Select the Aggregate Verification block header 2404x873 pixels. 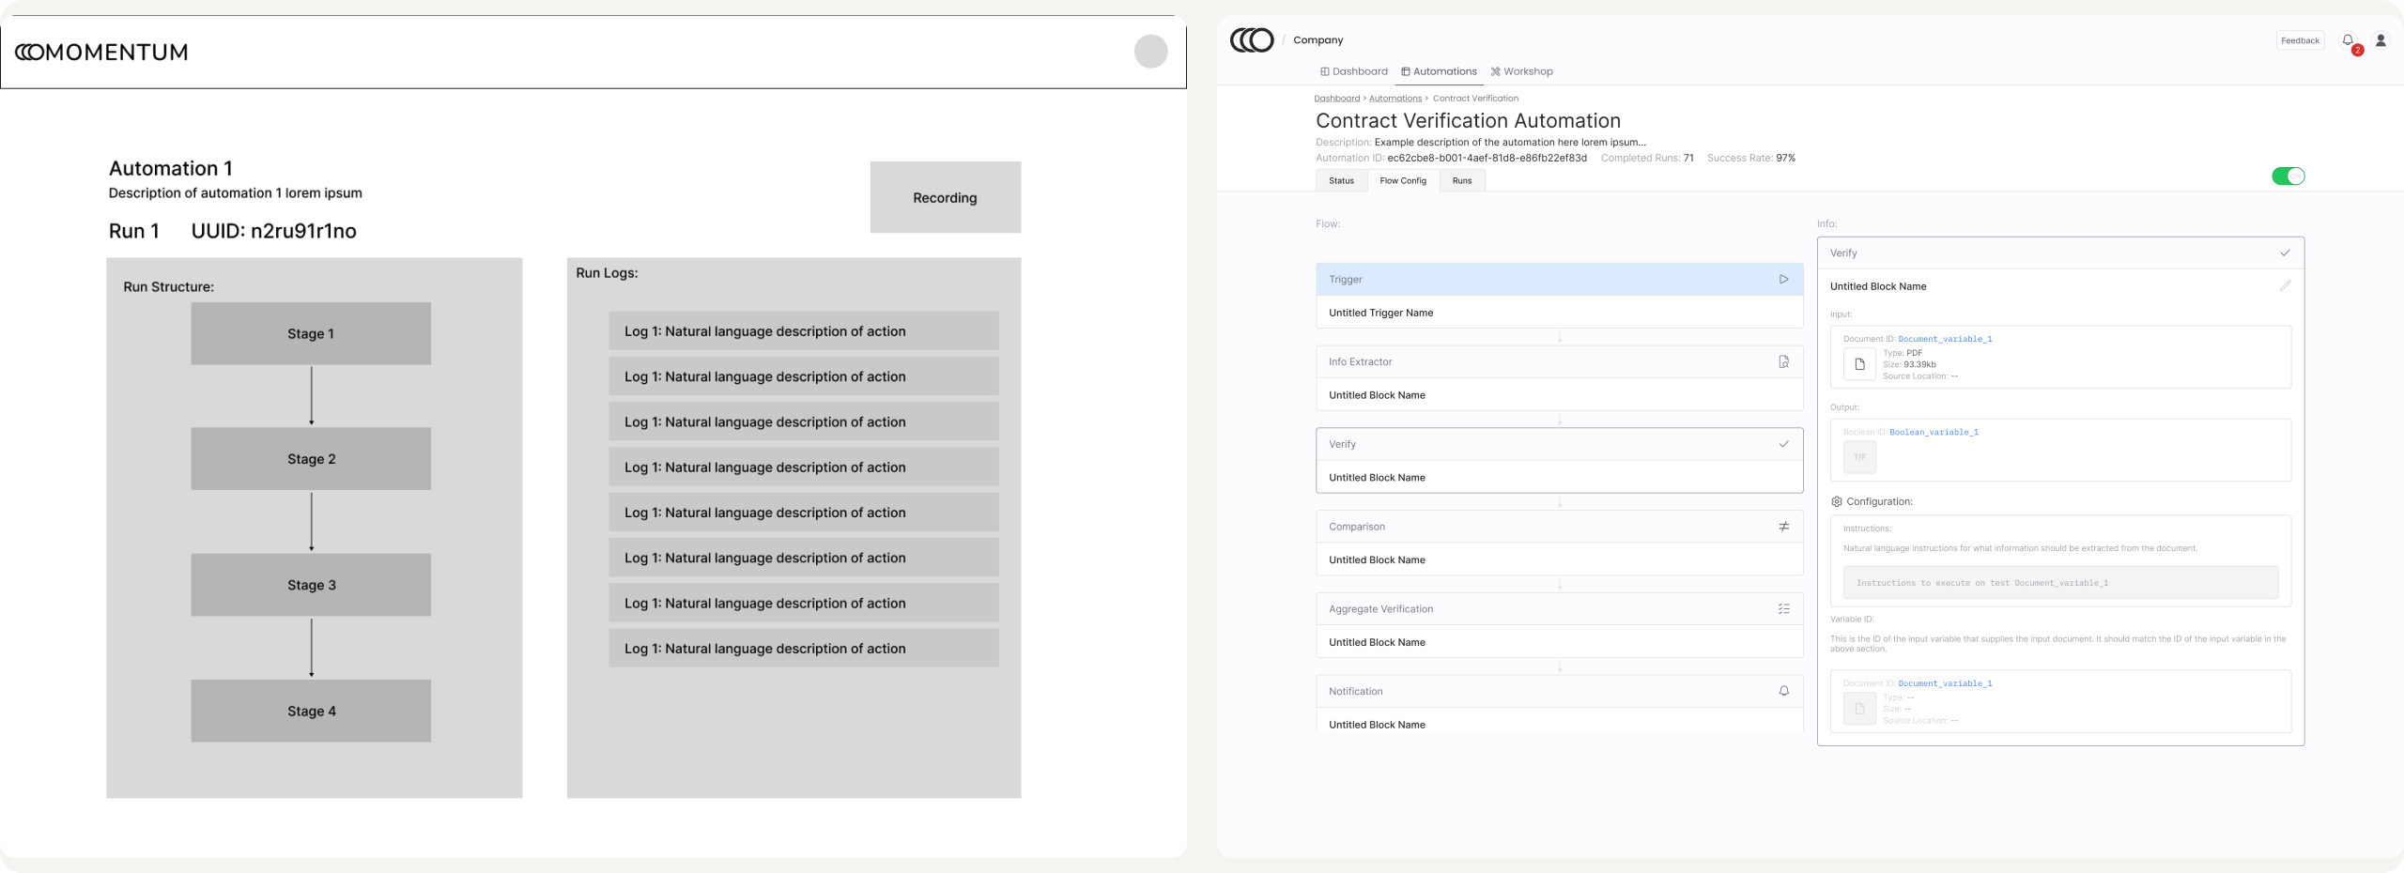[1559, 609]
